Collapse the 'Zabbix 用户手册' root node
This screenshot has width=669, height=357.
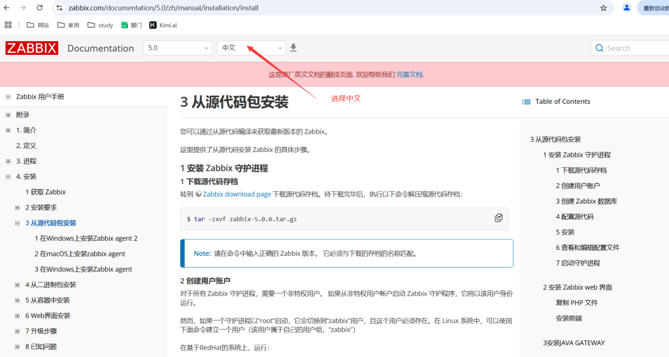pyautogui.click(x=8, y=97)
